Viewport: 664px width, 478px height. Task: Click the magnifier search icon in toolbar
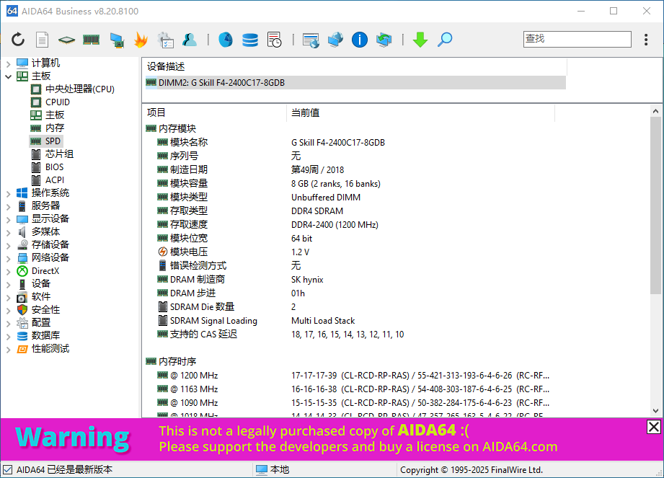pyautogui.click(x=445, y=40)
